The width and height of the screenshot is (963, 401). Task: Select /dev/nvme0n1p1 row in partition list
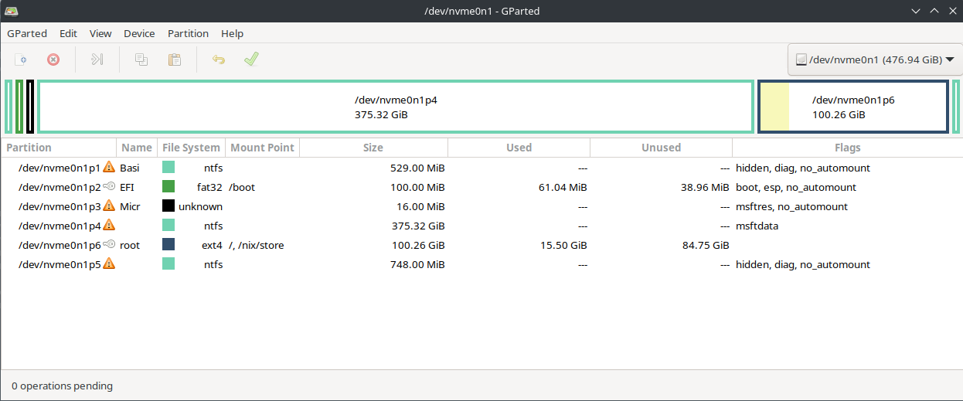tap(481, 167)
